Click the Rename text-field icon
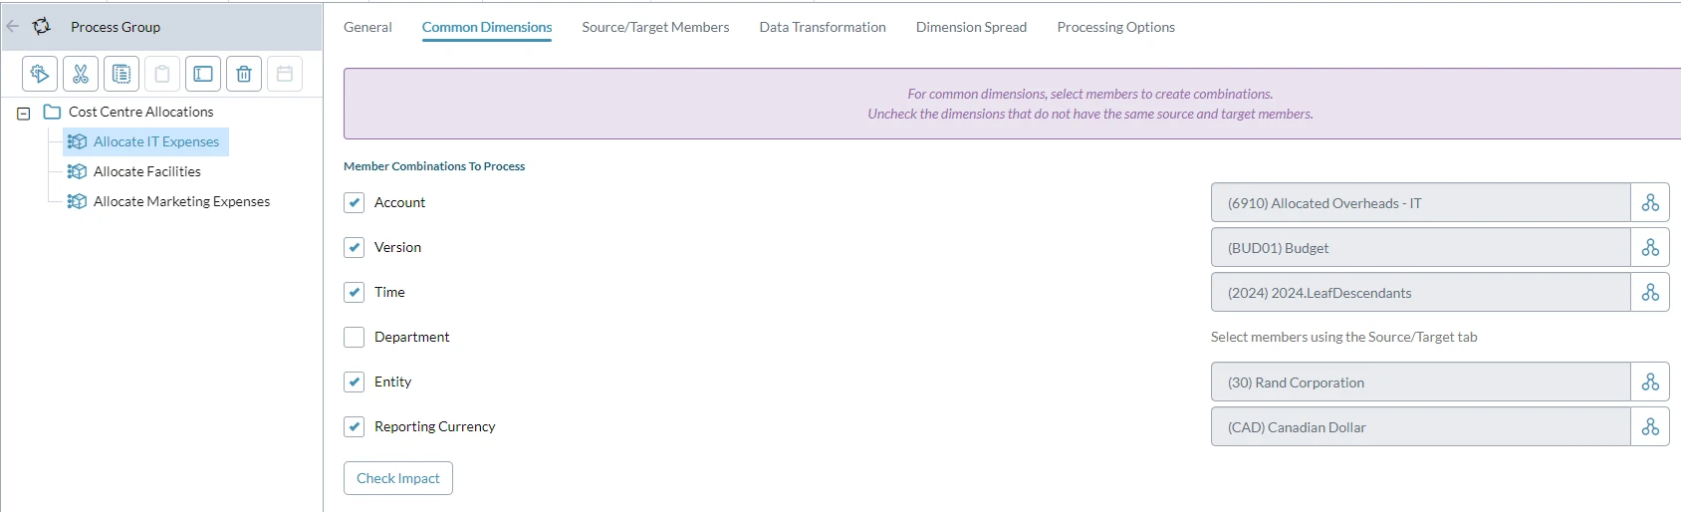 point(203,74)
